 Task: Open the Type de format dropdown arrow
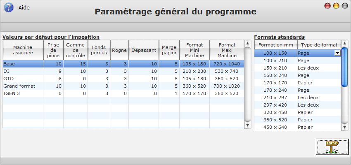pos(337,53)
